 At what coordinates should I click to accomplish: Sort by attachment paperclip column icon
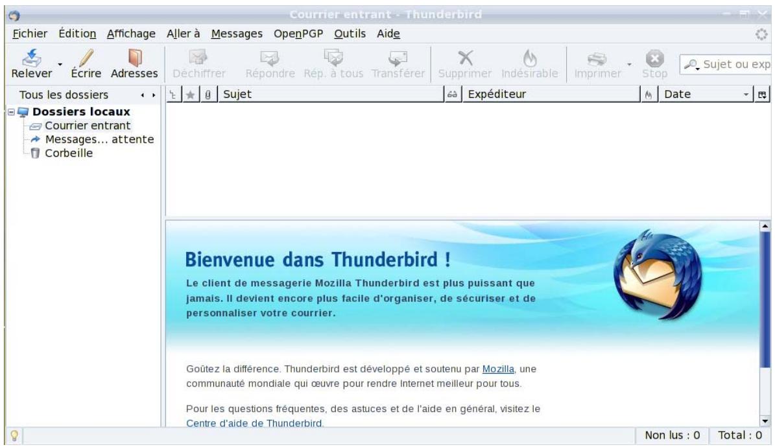[x=208, y=95]
